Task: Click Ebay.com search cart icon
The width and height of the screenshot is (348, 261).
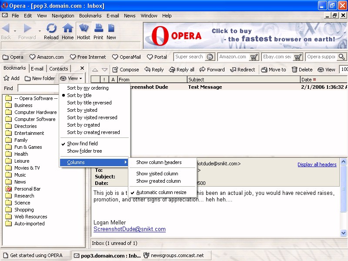Action: [x=298, y=57]
